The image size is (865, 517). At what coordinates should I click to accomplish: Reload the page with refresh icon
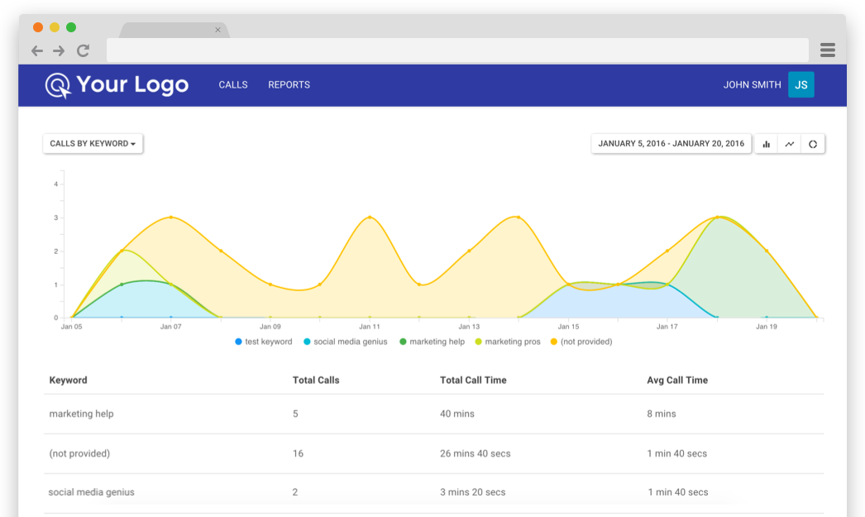pyautogui.click(x=84, y=50)
